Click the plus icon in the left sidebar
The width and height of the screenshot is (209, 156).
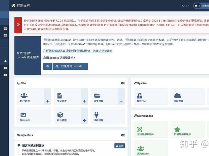point(5,61)
